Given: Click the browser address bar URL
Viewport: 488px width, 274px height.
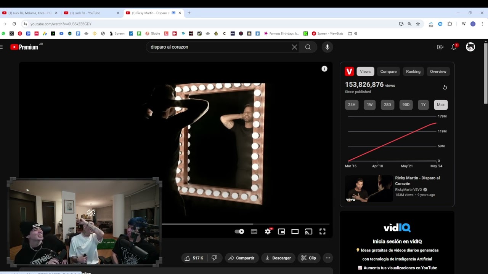Looking at the screenshot, I should pos(61,24).
